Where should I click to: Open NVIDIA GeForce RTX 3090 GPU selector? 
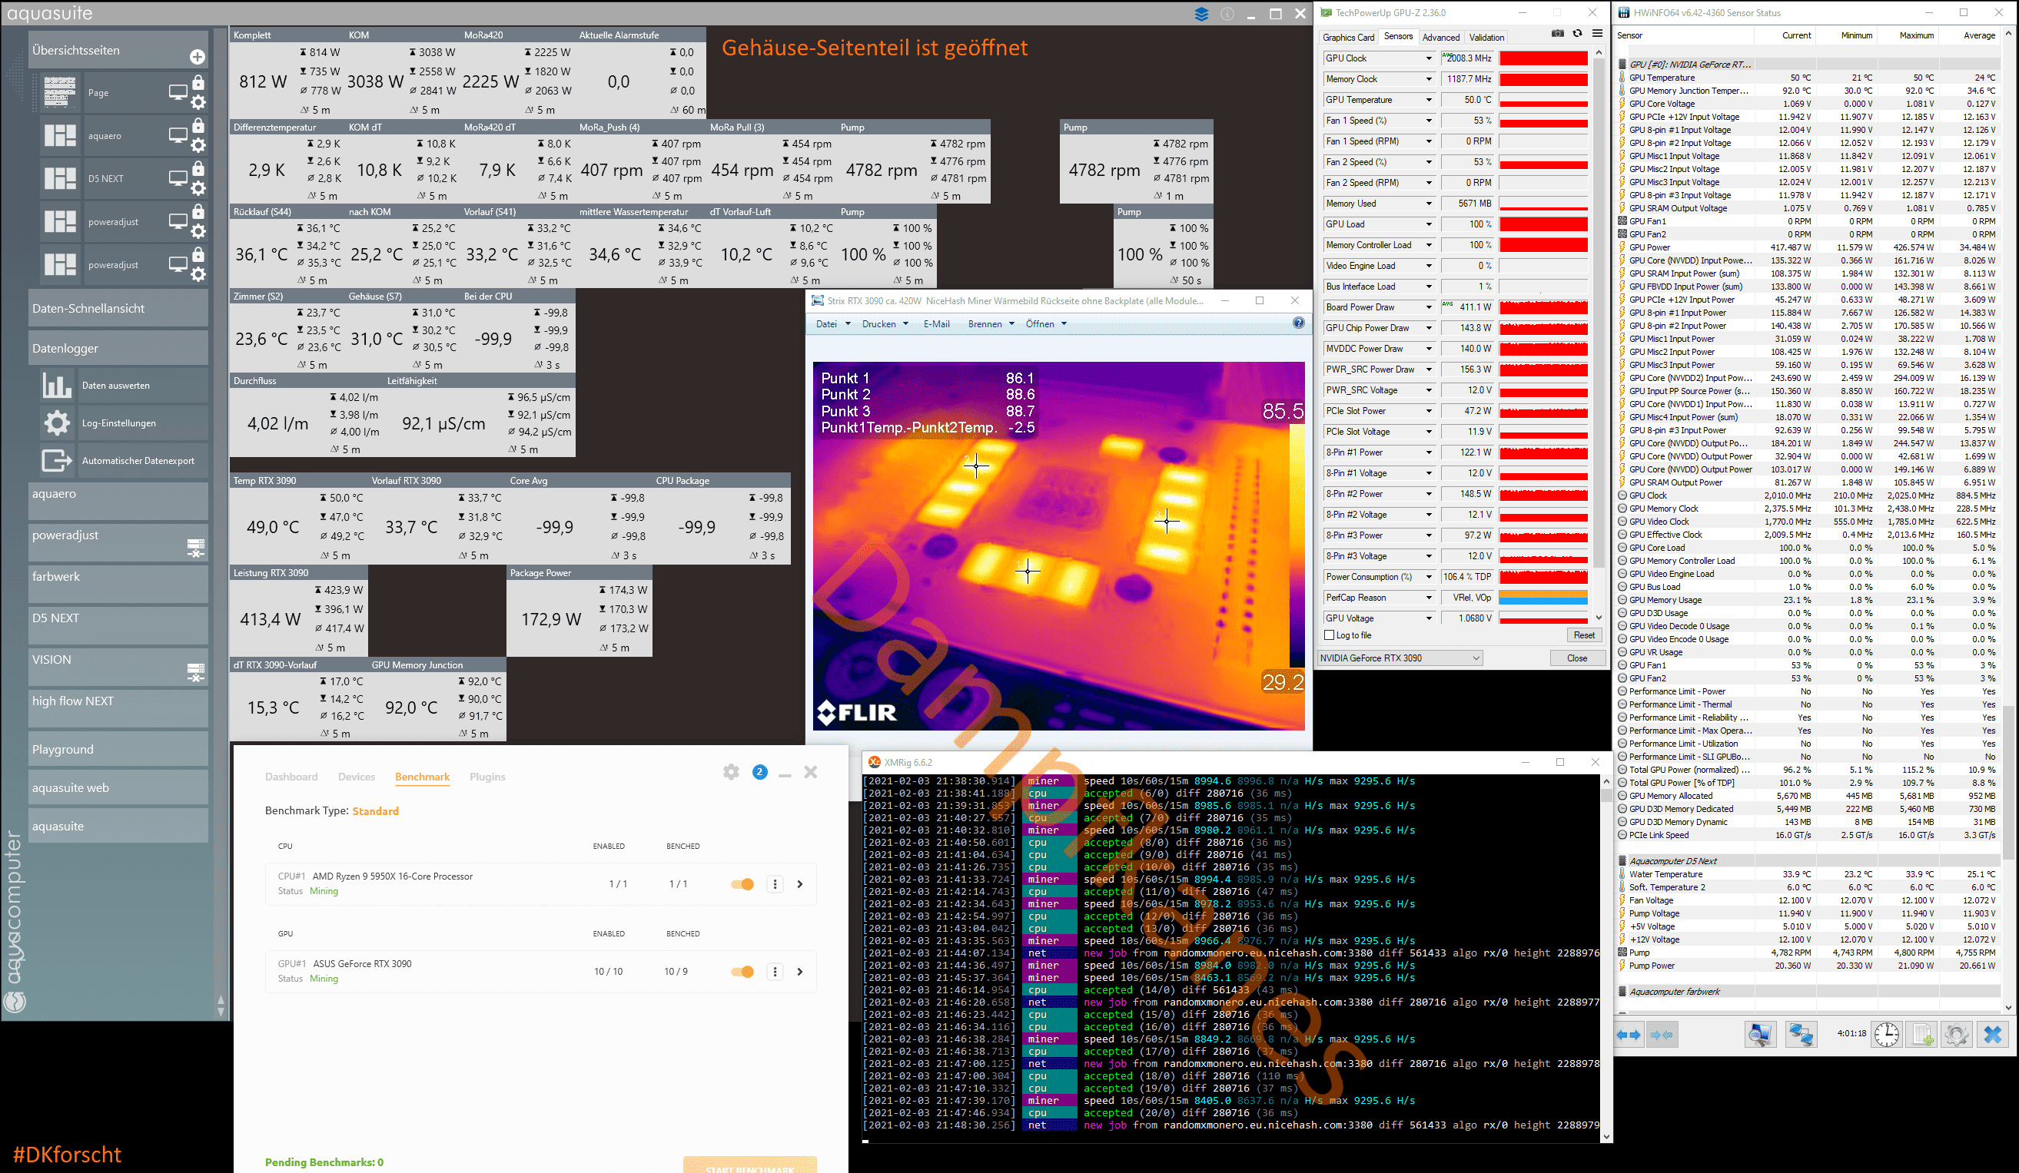click(x=1400, y=658)
